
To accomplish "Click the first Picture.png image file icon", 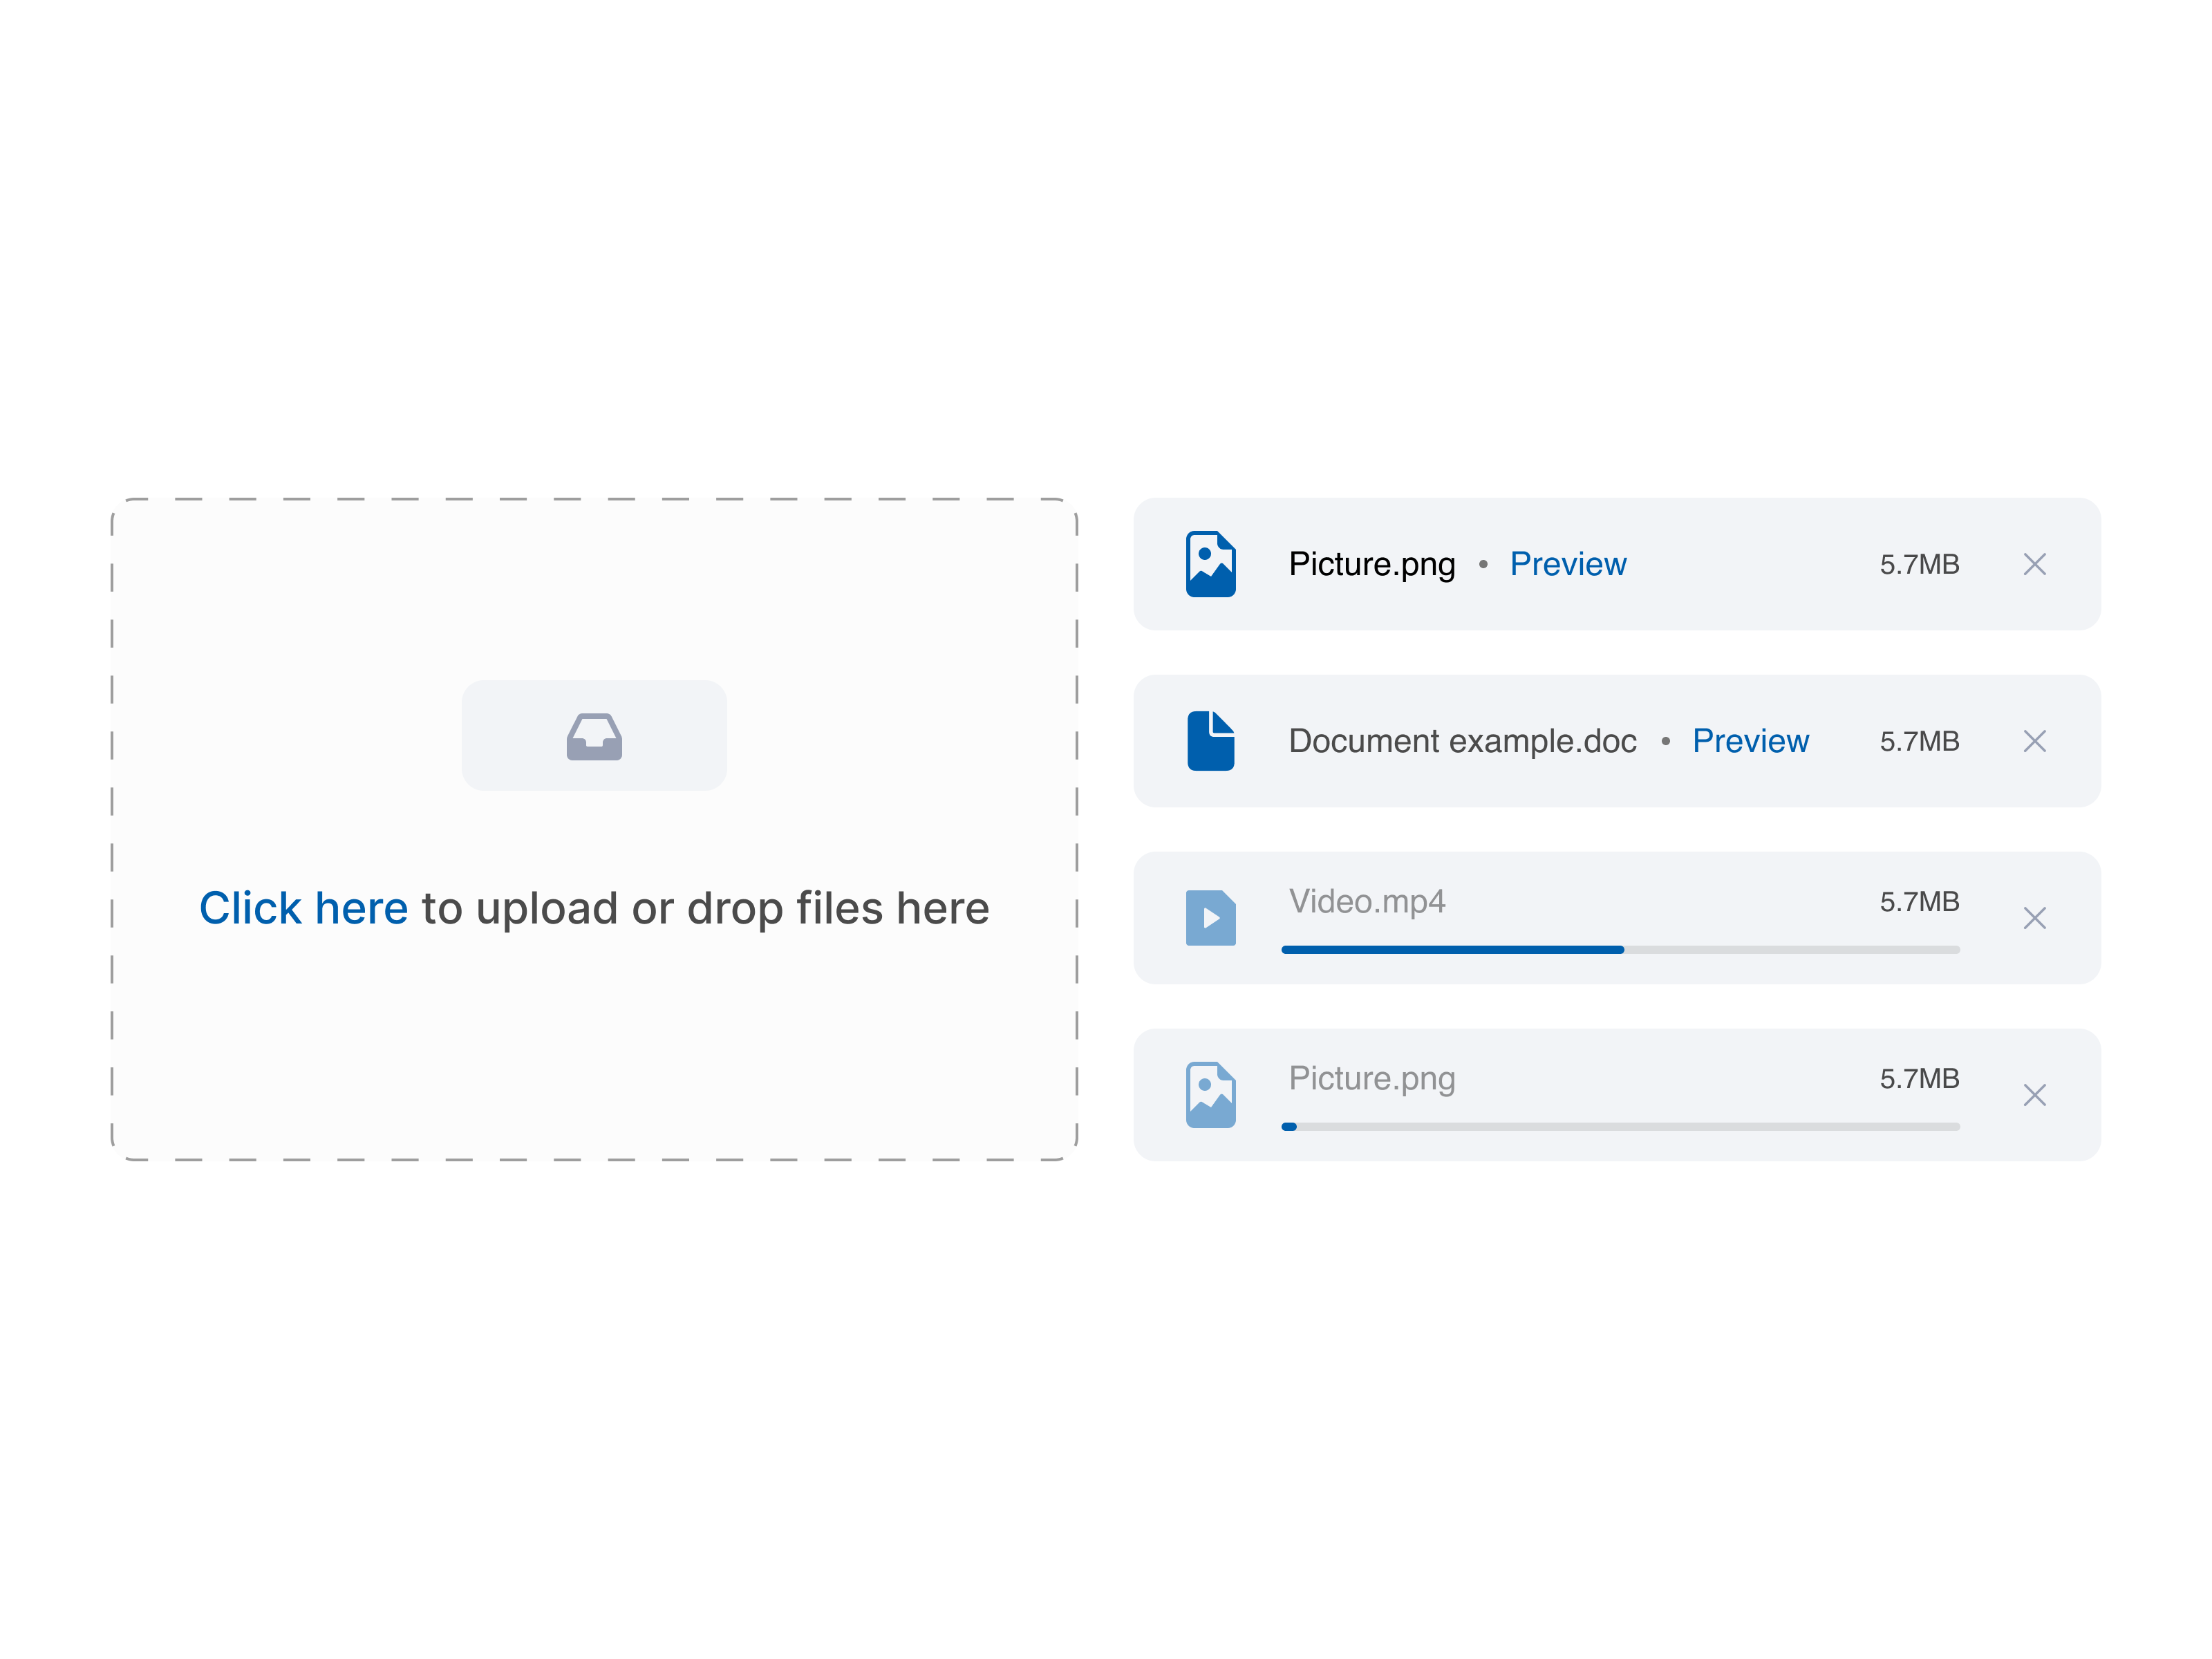I will (x=1210, y=564).
